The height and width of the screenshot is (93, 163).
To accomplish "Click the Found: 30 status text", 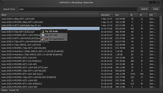I will pyautogui.click(x=14, y=90).
